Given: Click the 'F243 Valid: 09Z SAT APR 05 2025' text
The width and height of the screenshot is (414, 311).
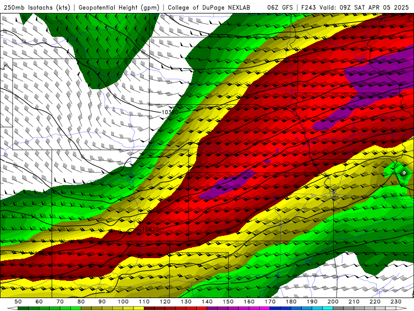Looking at the screenshot, I should 354,8.
